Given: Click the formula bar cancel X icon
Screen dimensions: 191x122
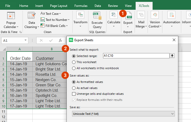Looking at the screenshot, I should pyautogui.click(x=41, y=40).
